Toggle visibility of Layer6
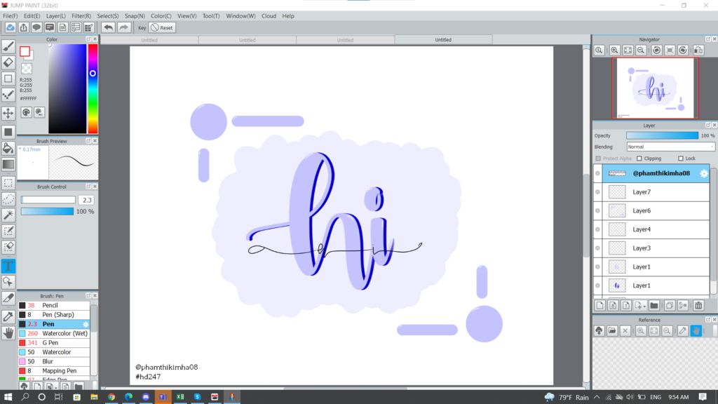The width and height of the screenshot is (718, 404). [x=597, y=210]
